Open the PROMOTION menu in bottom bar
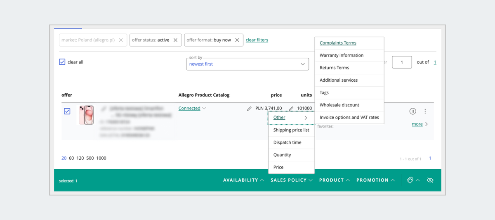 (x=375, y=180)
